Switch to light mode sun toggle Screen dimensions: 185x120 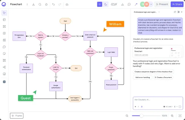(100, 4)
